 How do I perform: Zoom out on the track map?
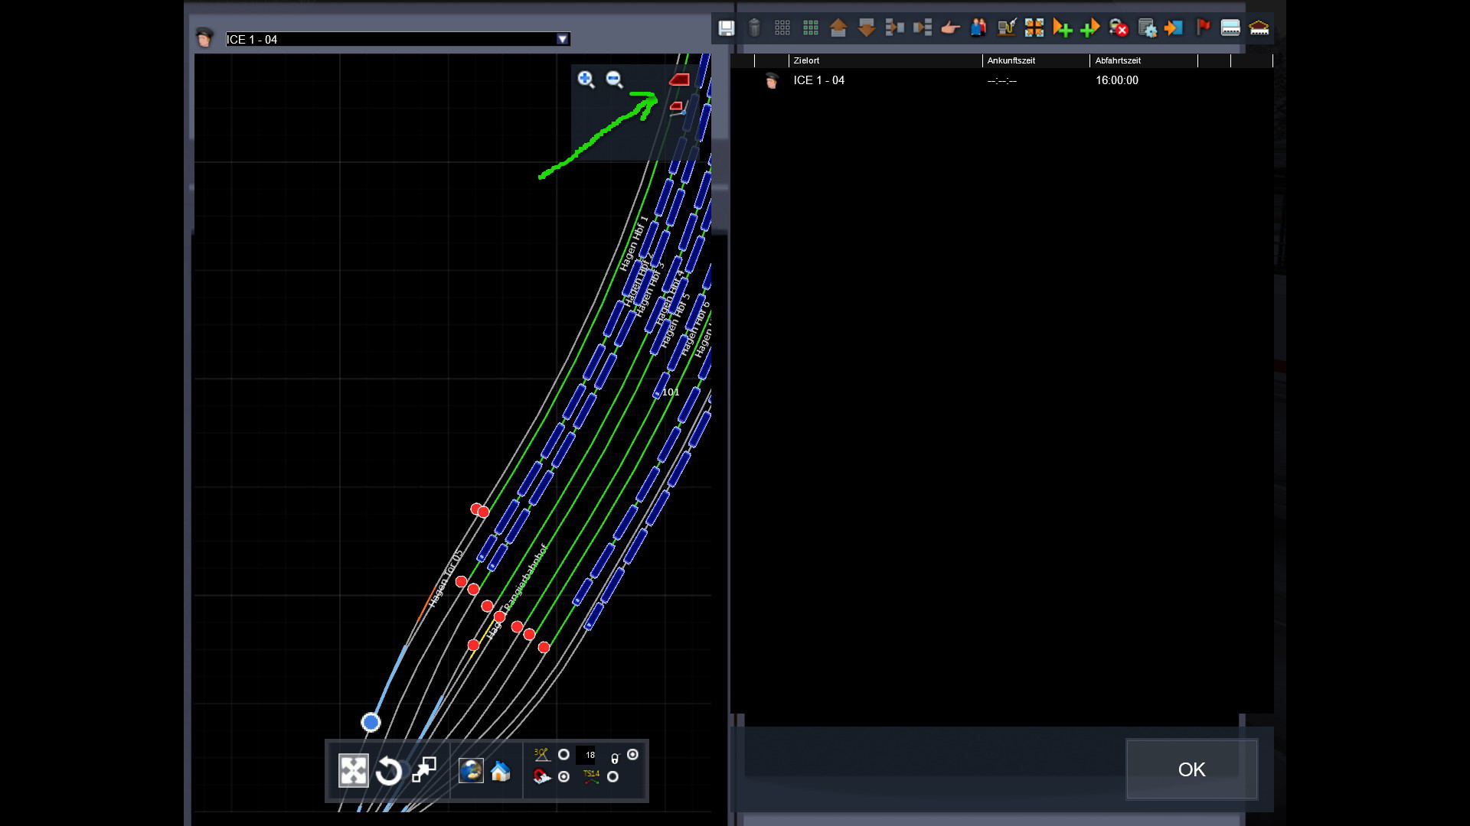tap(615, 80)
